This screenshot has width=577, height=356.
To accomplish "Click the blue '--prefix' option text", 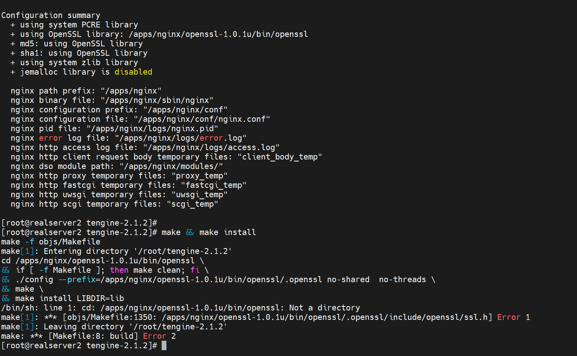I will pos(77,279).
